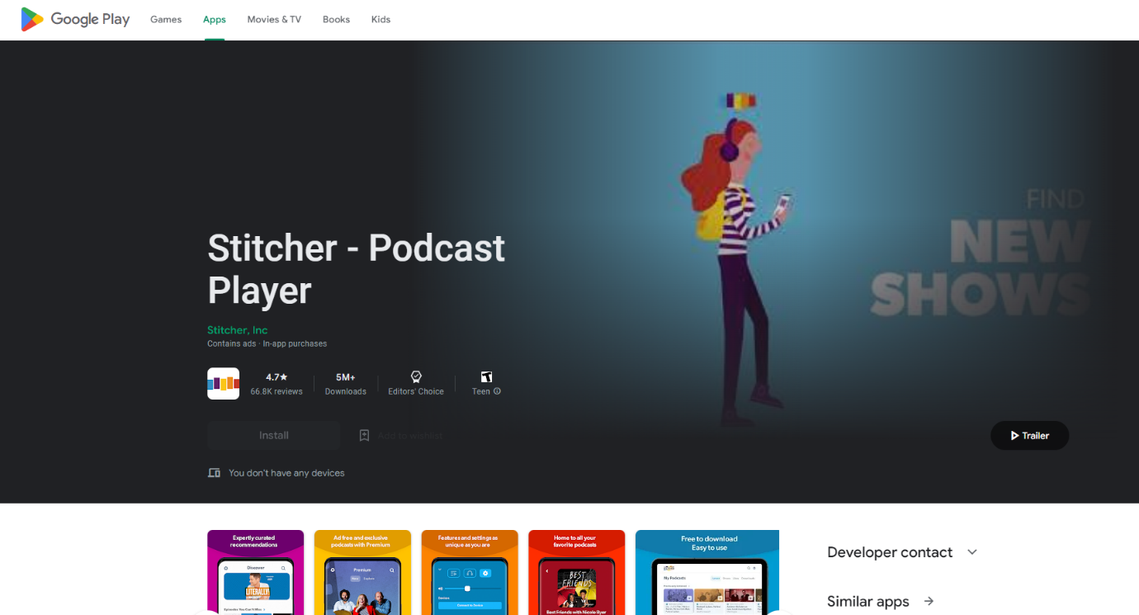Click the Stitcher app icon
This screenshot has height=615, width=1139.
[x=223, y=383]
